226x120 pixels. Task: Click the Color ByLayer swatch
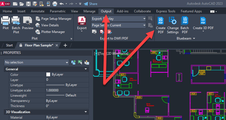pyautogui.click(x=48, y=74)
